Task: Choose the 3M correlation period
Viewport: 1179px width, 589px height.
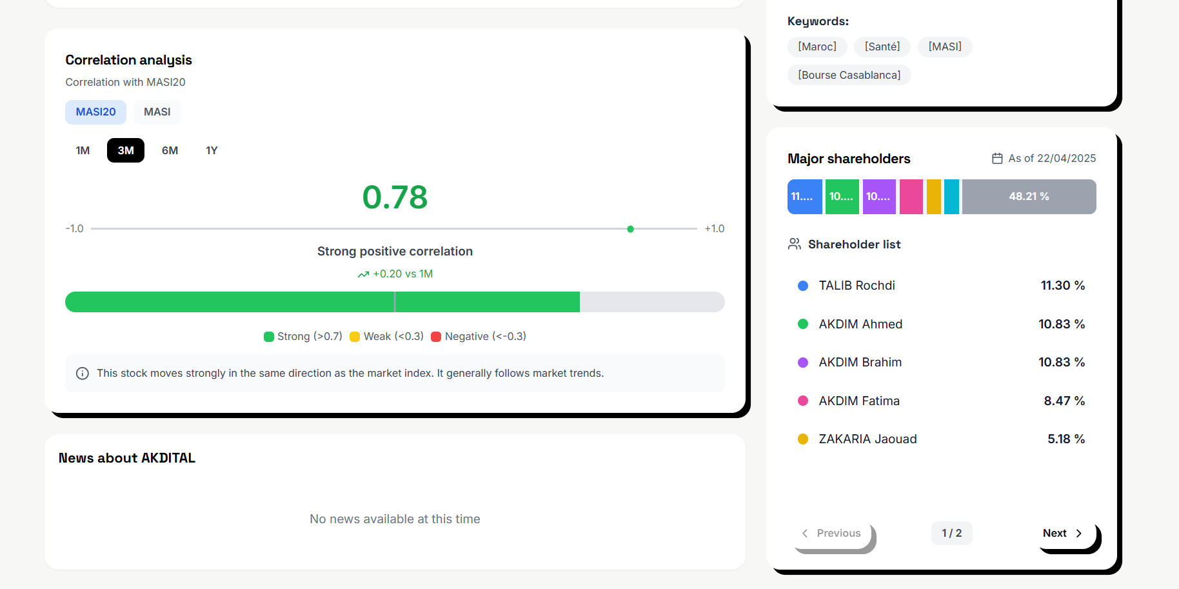Action: coord(126,150)
